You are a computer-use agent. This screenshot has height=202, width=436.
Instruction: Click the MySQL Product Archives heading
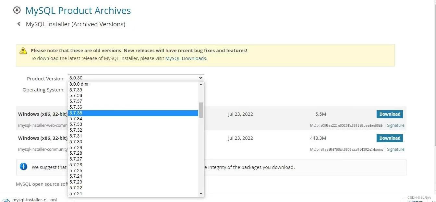click(x=78, y=11)
